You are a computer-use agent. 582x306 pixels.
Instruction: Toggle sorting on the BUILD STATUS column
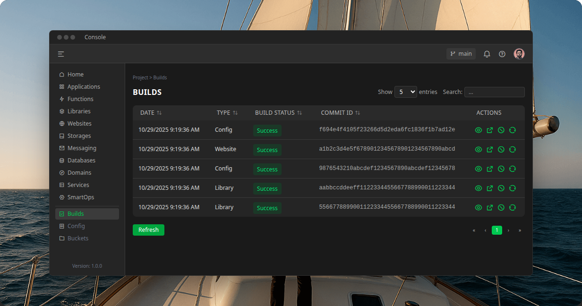click(300, 112)
